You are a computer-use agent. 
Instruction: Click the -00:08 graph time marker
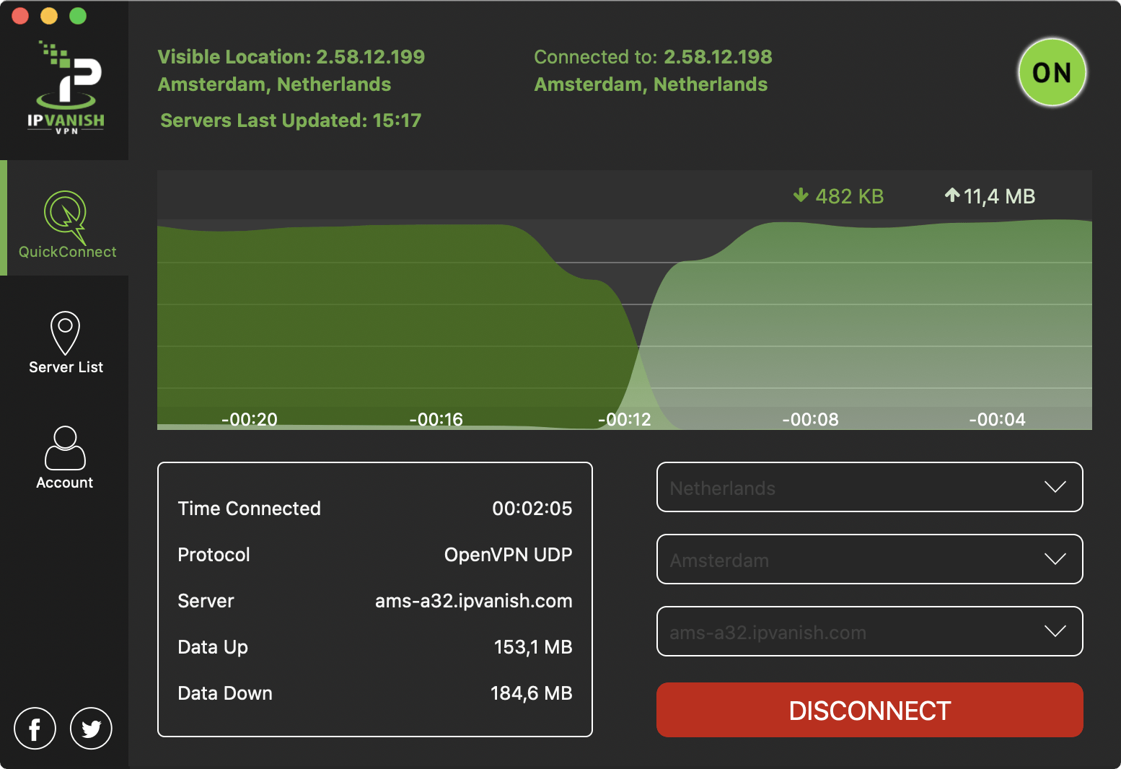point(810,419)
